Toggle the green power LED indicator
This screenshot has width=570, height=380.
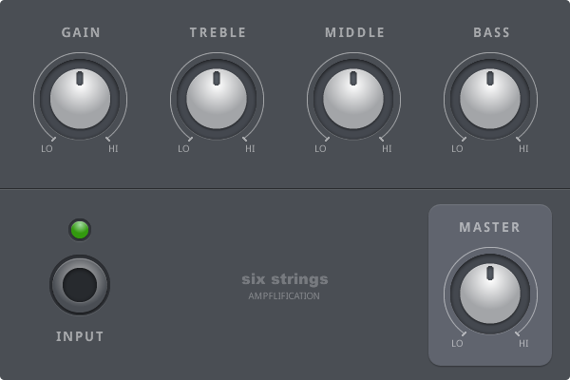80,230
